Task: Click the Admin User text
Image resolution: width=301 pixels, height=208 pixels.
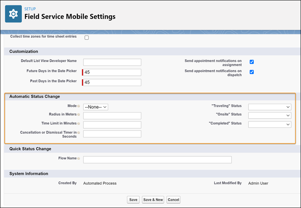Action: click(x=258, y=183)
